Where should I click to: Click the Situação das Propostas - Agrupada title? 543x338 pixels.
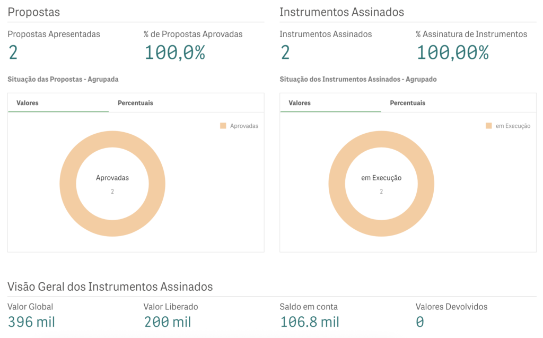point(63,79)
